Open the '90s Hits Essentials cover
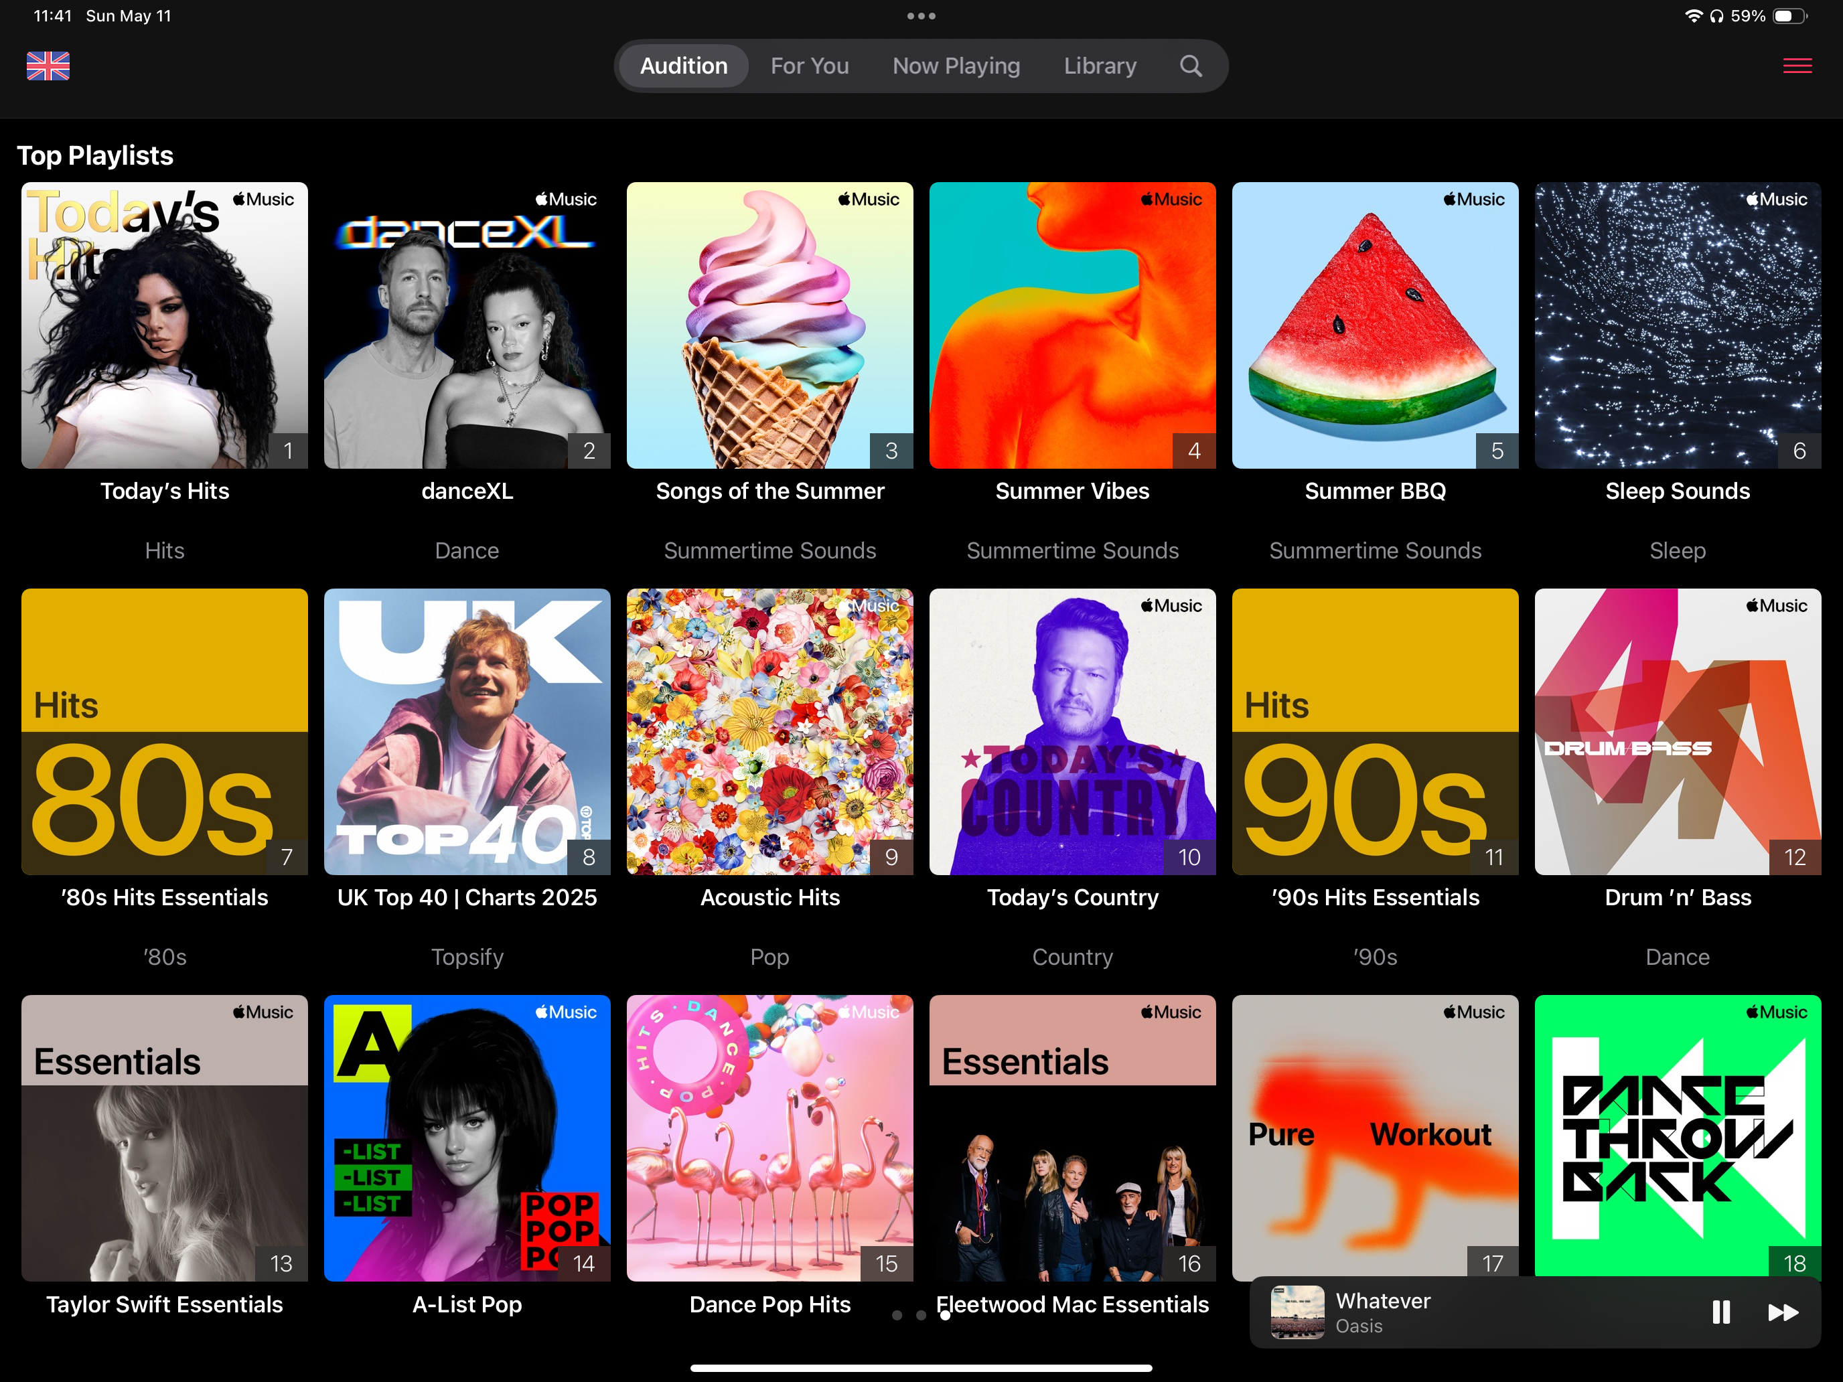 (x=1375, y=731)
